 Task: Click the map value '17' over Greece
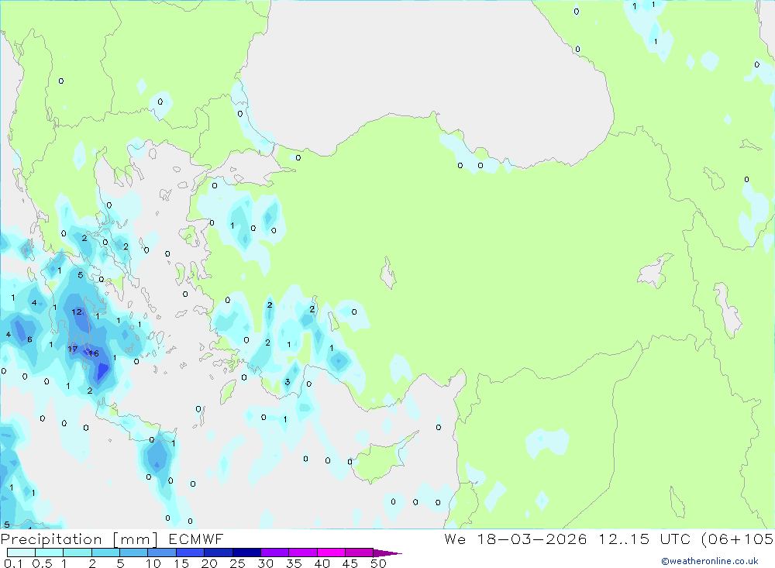point(73,349)
